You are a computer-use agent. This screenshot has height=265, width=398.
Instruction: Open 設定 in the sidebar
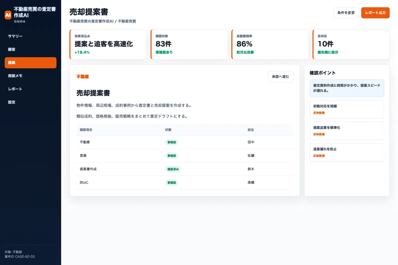(x=30, y=102)
